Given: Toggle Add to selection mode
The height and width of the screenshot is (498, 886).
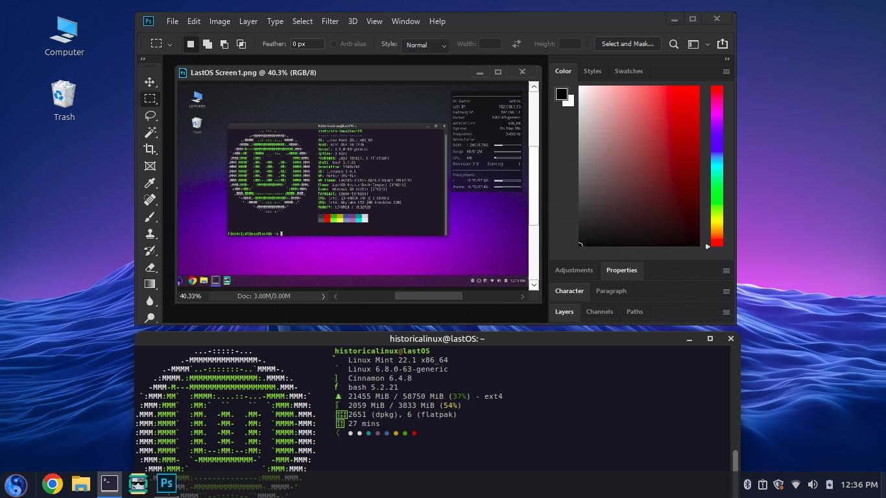Looking at the screenshot, I should [208, 44].
